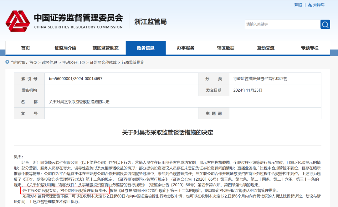Click the article main heading
This screenshot has width=338, height=207.
click(167, 132)
